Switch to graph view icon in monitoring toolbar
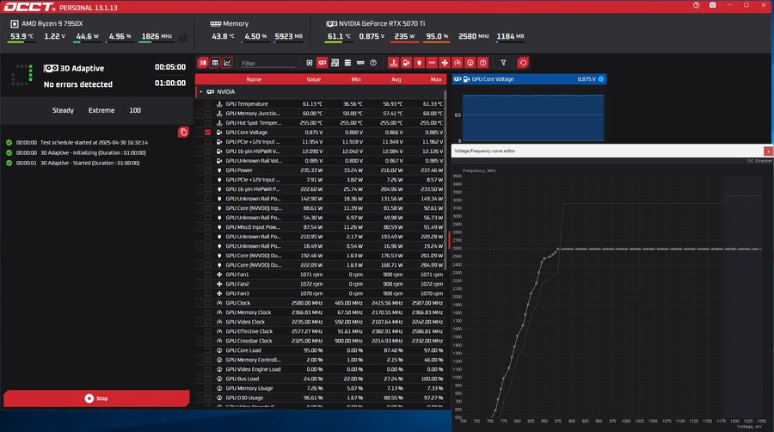The height and width of the screenshot is (432, 774). tap(227, 63)
